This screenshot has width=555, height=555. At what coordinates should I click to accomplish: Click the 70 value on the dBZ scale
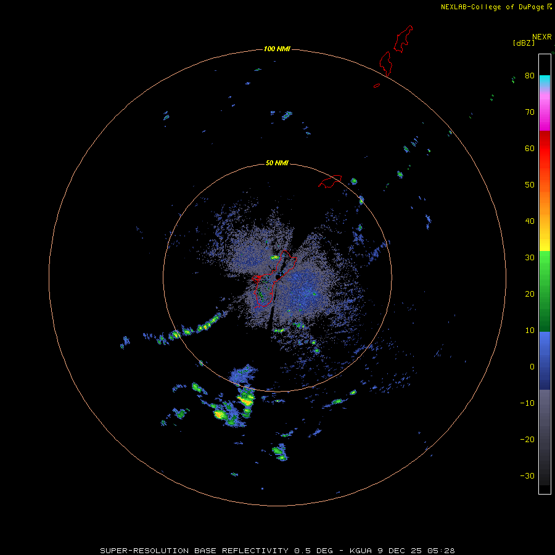(530, 112)
